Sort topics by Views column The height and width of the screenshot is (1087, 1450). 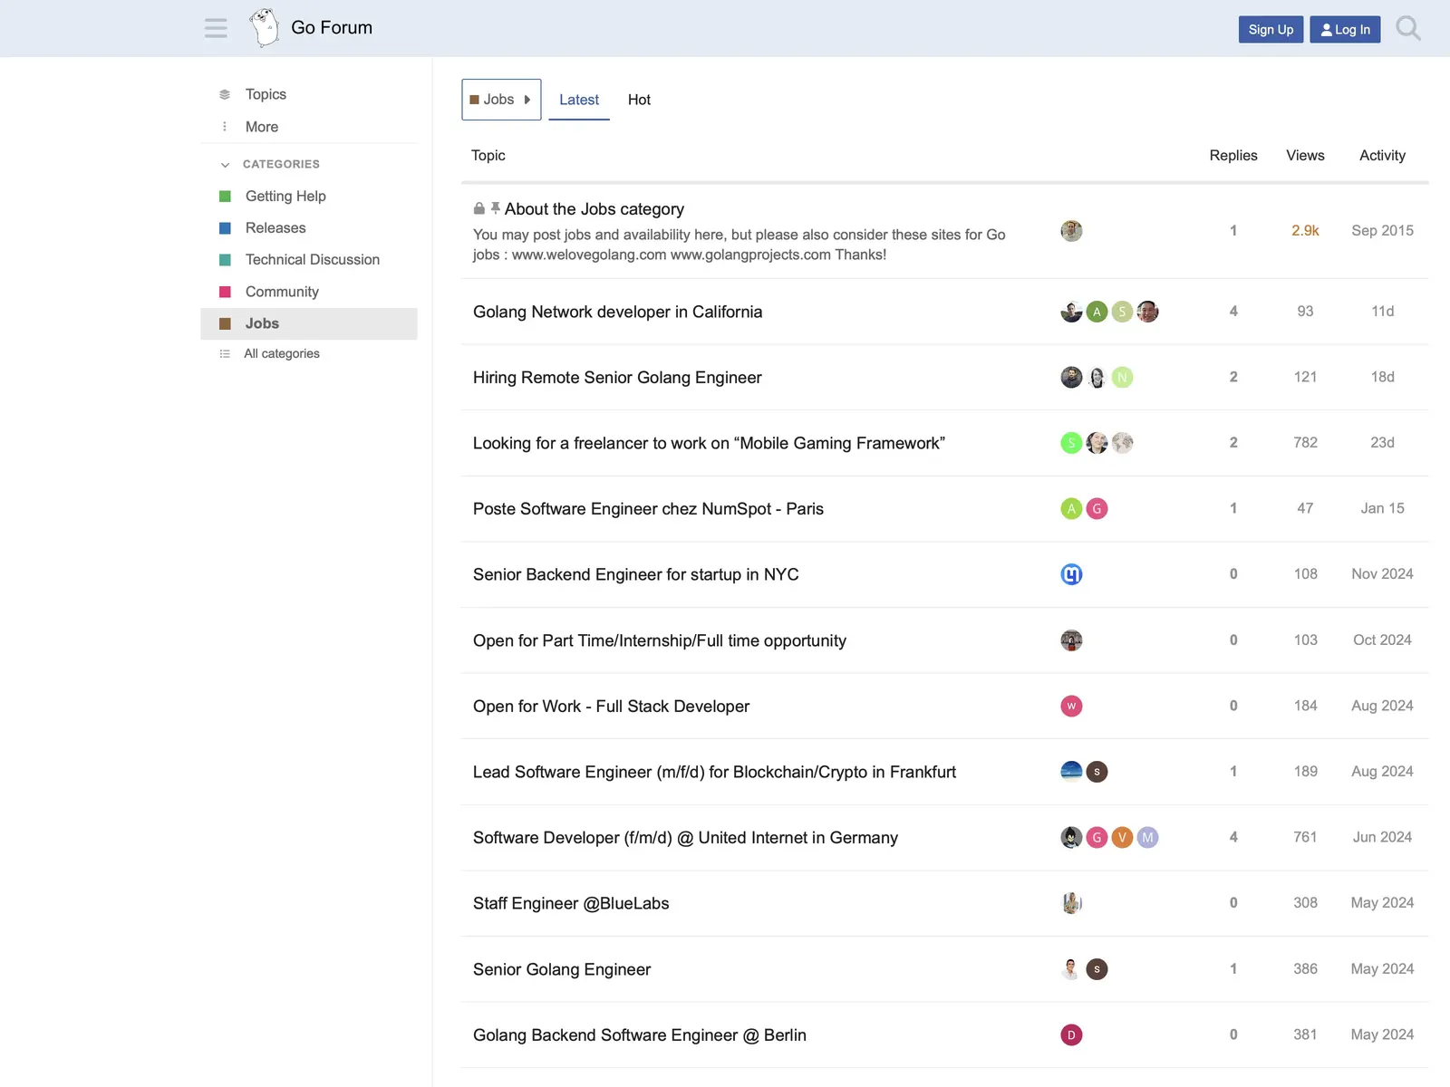1305,156
